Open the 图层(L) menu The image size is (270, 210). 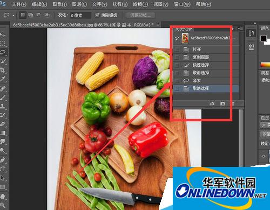[x=79, y=4]
